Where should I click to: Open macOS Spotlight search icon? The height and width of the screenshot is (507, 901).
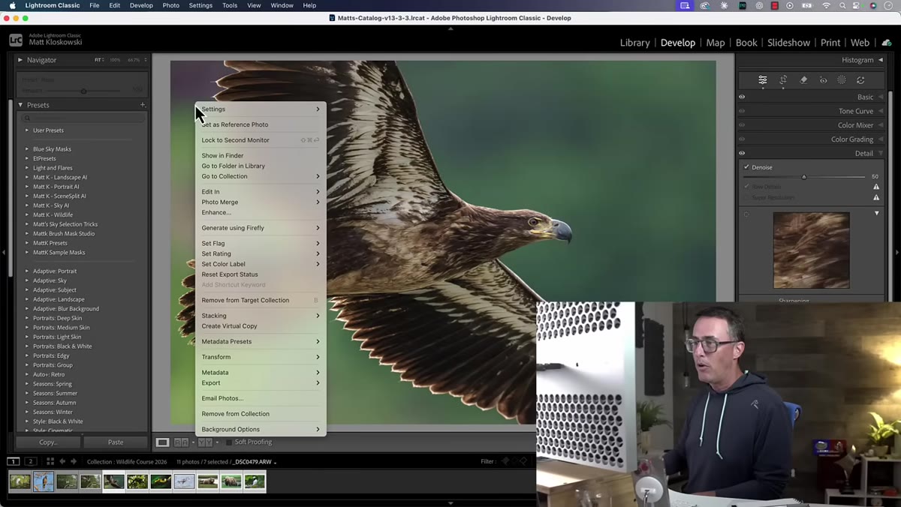pyautogui.click(x=842, y=5)
